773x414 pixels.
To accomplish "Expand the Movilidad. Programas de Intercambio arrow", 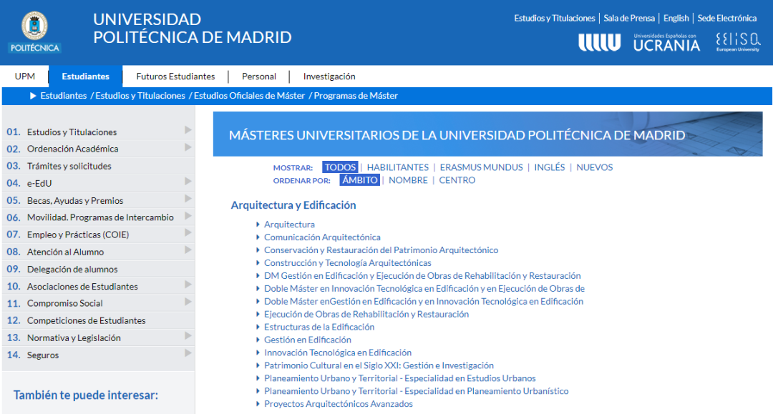I will [188, 216].
